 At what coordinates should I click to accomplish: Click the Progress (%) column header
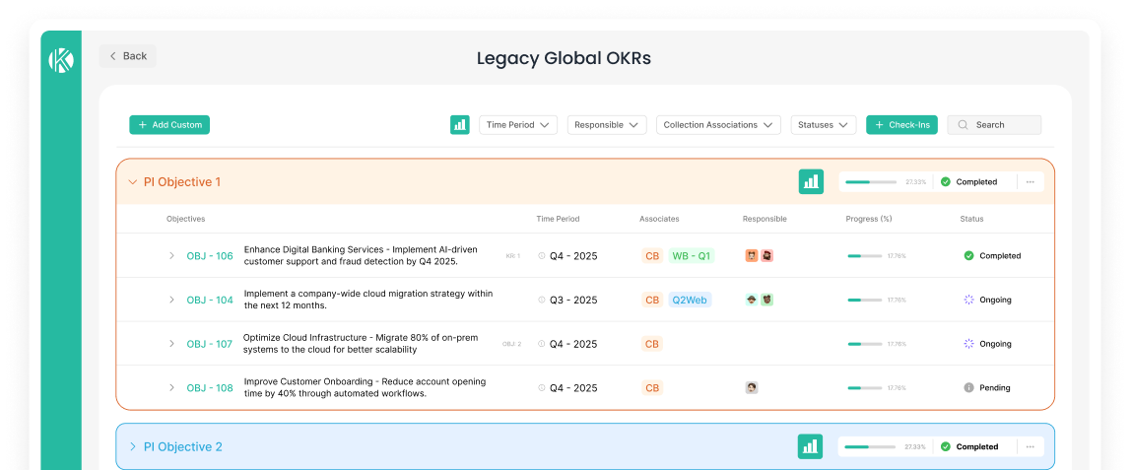869,219
